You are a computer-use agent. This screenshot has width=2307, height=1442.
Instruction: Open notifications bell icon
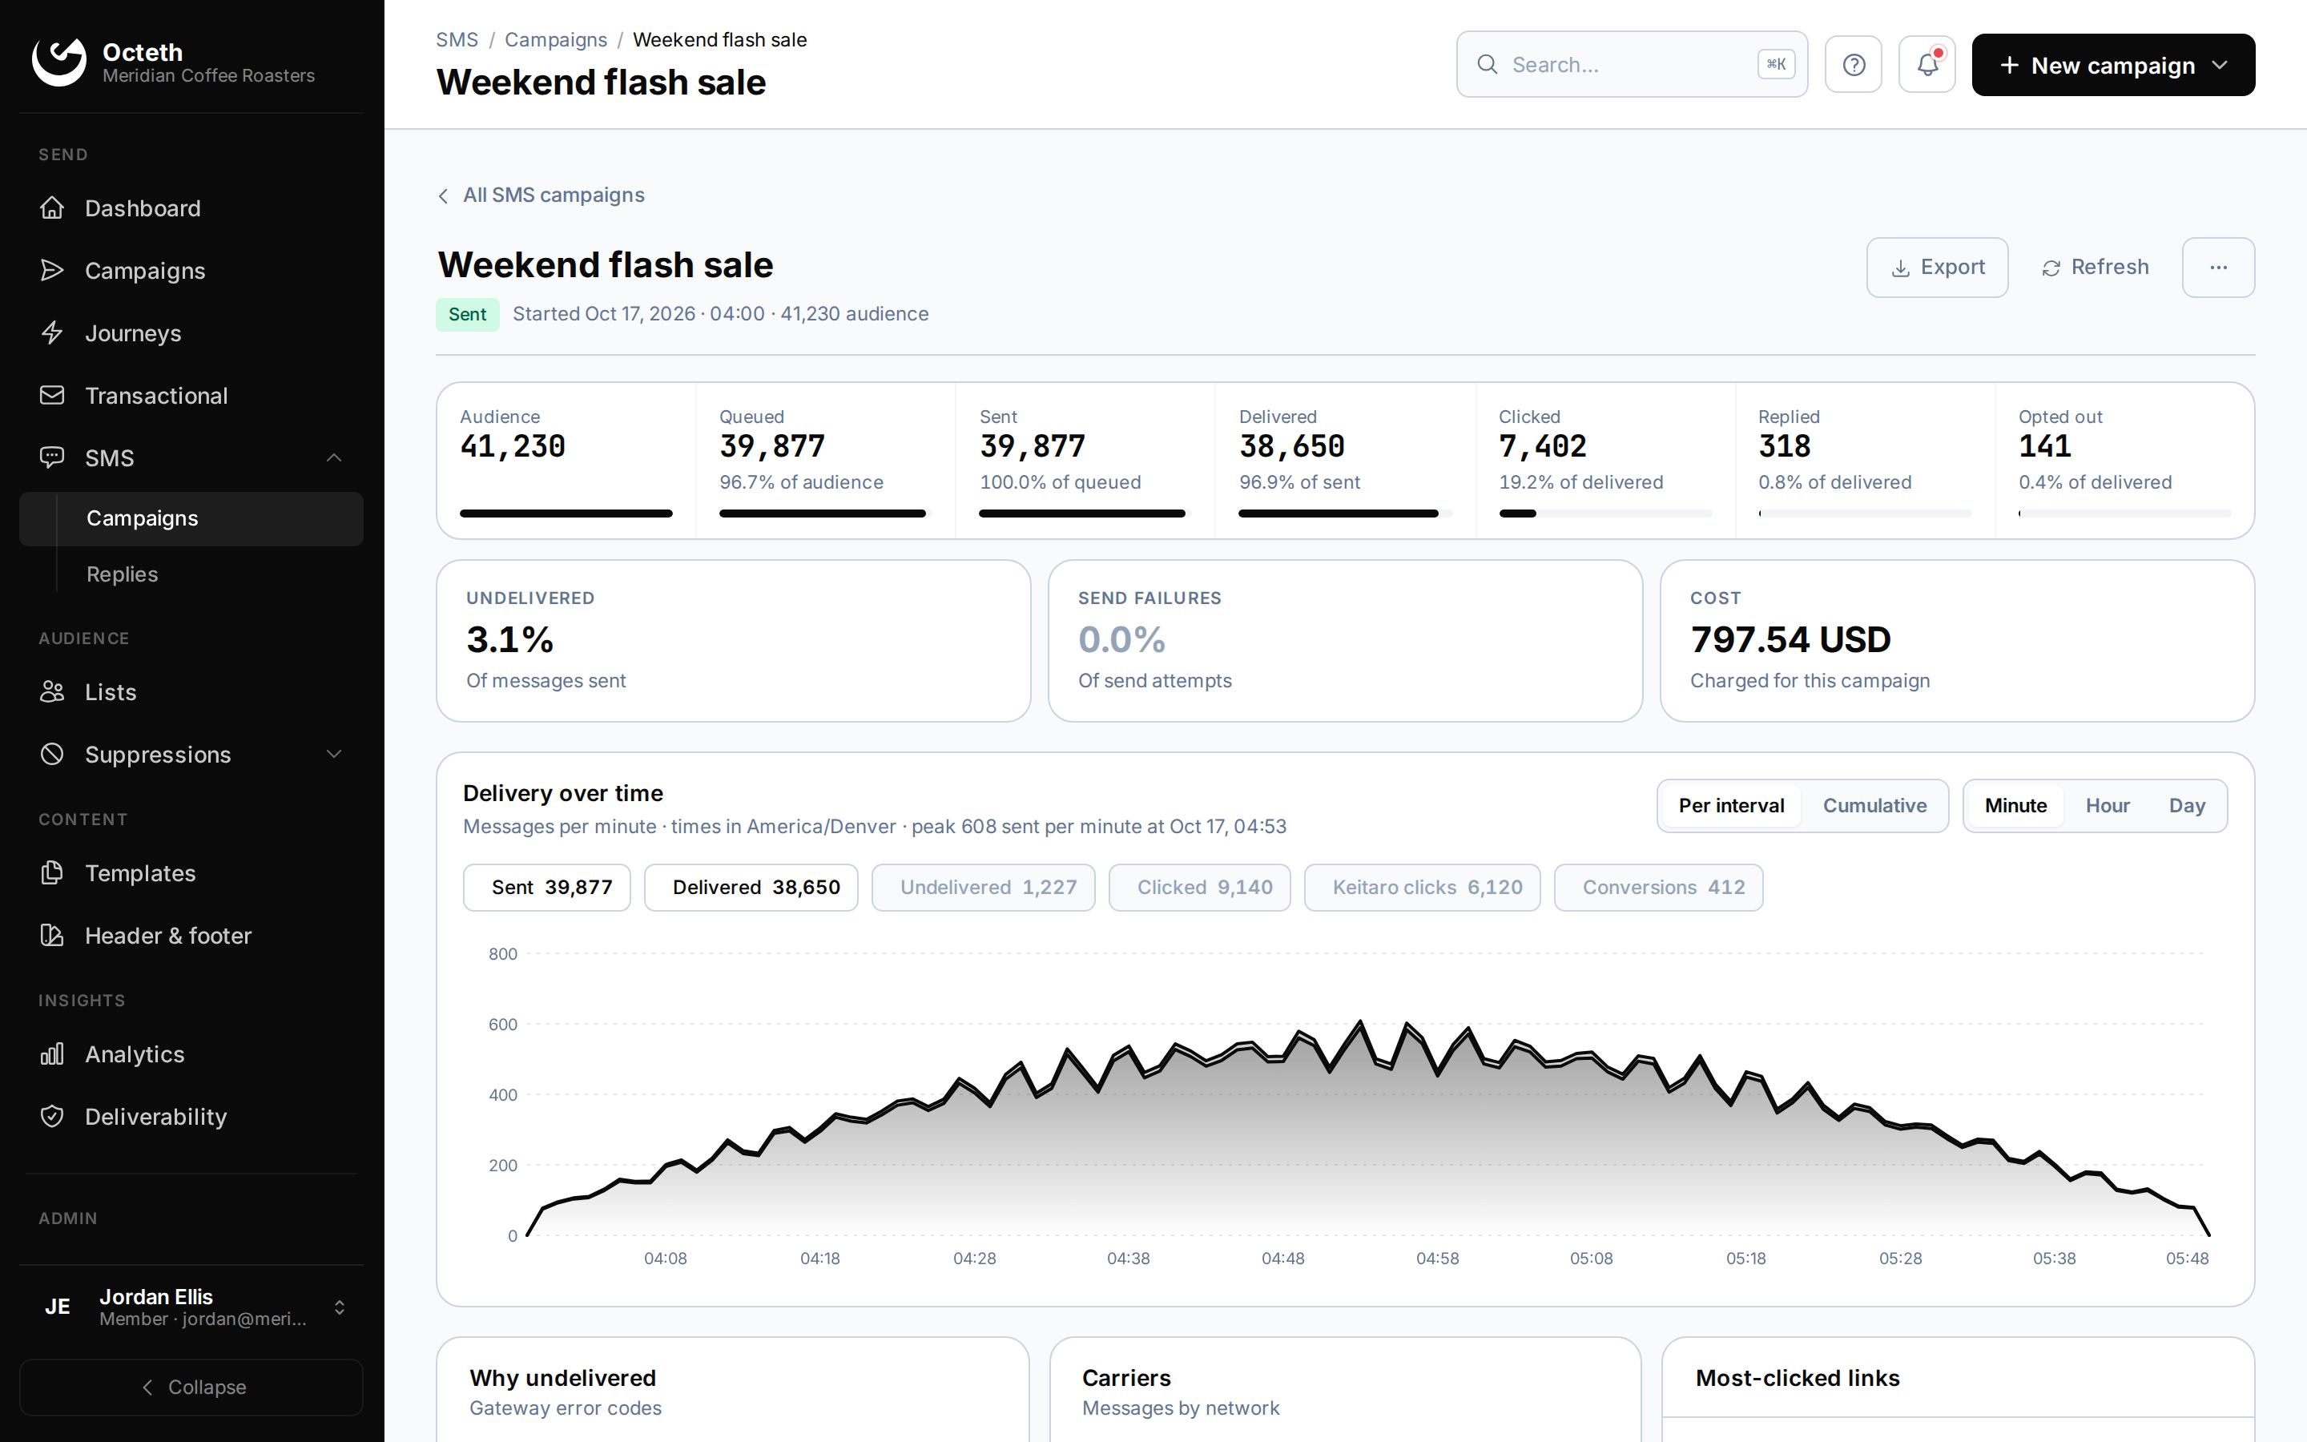(x=1927, y=65)
